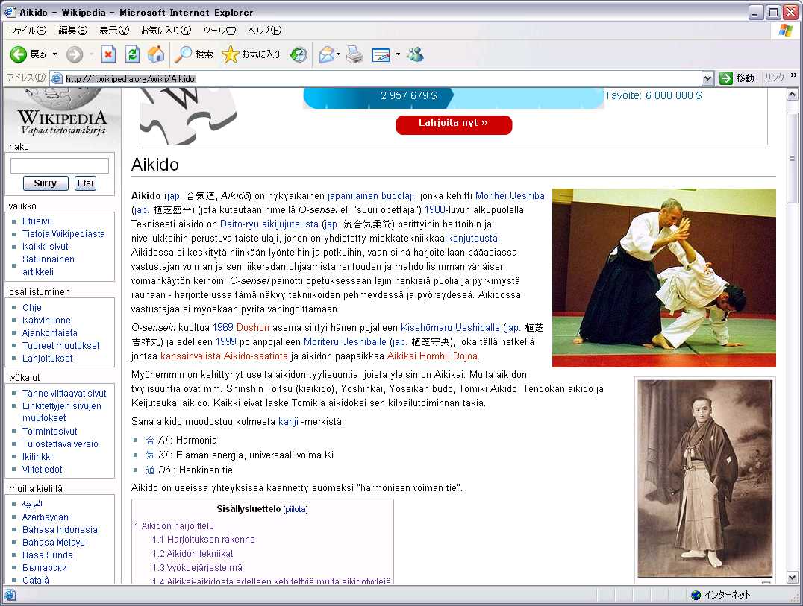803x606 pixels.
Task: Open 1 Aikidon harjoittelu contents entry
Action: [x=174, y=525]
